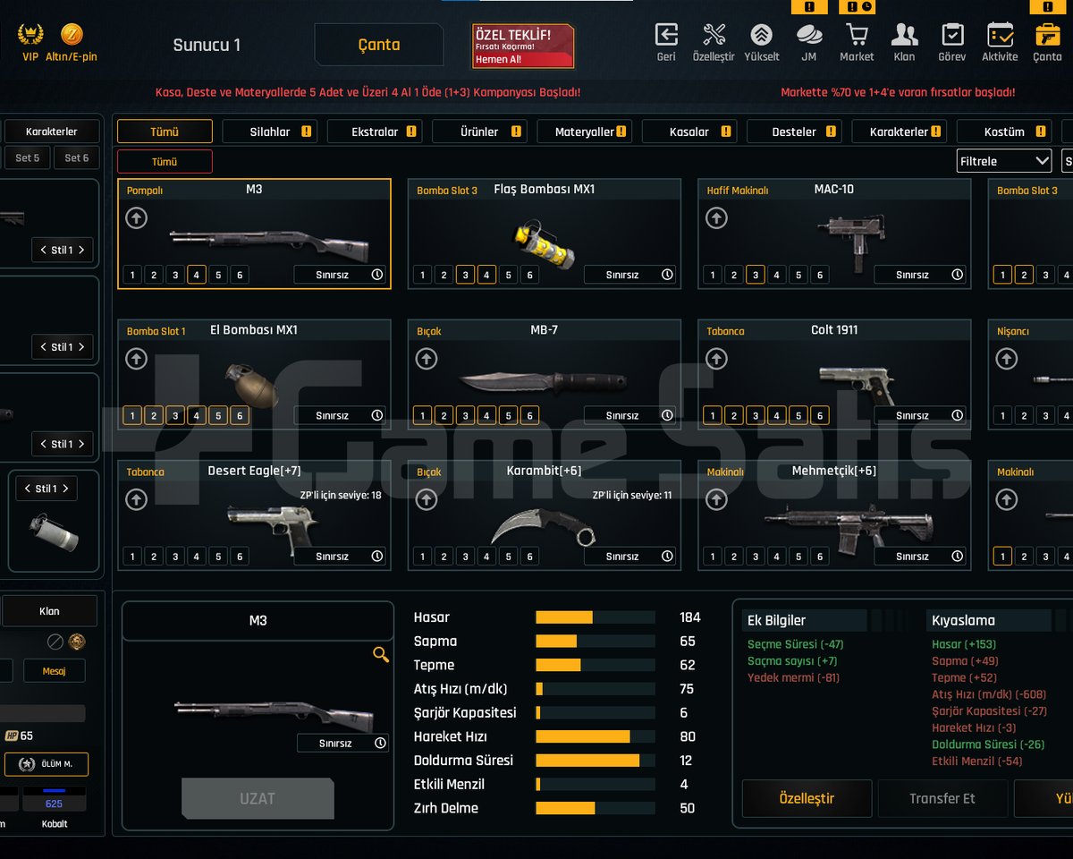Open the ÖZEL TEKLİF offer banner
The image size is (1073, 859).
pyautogui.click(x=523, y=47)
